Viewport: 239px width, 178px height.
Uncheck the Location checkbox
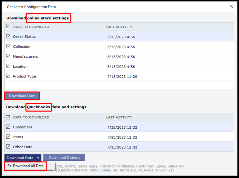tap(8, 66)
